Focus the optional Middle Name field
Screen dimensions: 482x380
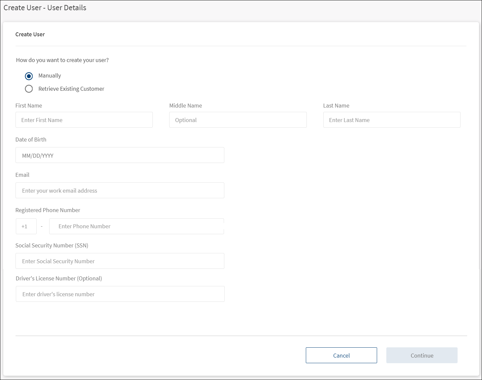(238, 120)
